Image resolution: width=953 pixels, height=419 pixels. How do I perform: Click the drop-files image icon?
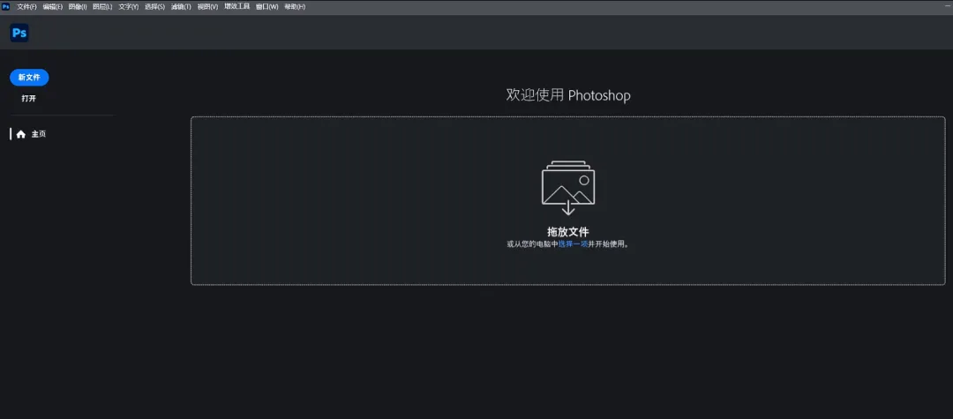click(x=568, y=188)
